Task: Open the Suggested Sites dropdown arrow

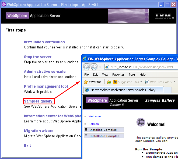Action: pyautogui.click(x=141, y=82)
